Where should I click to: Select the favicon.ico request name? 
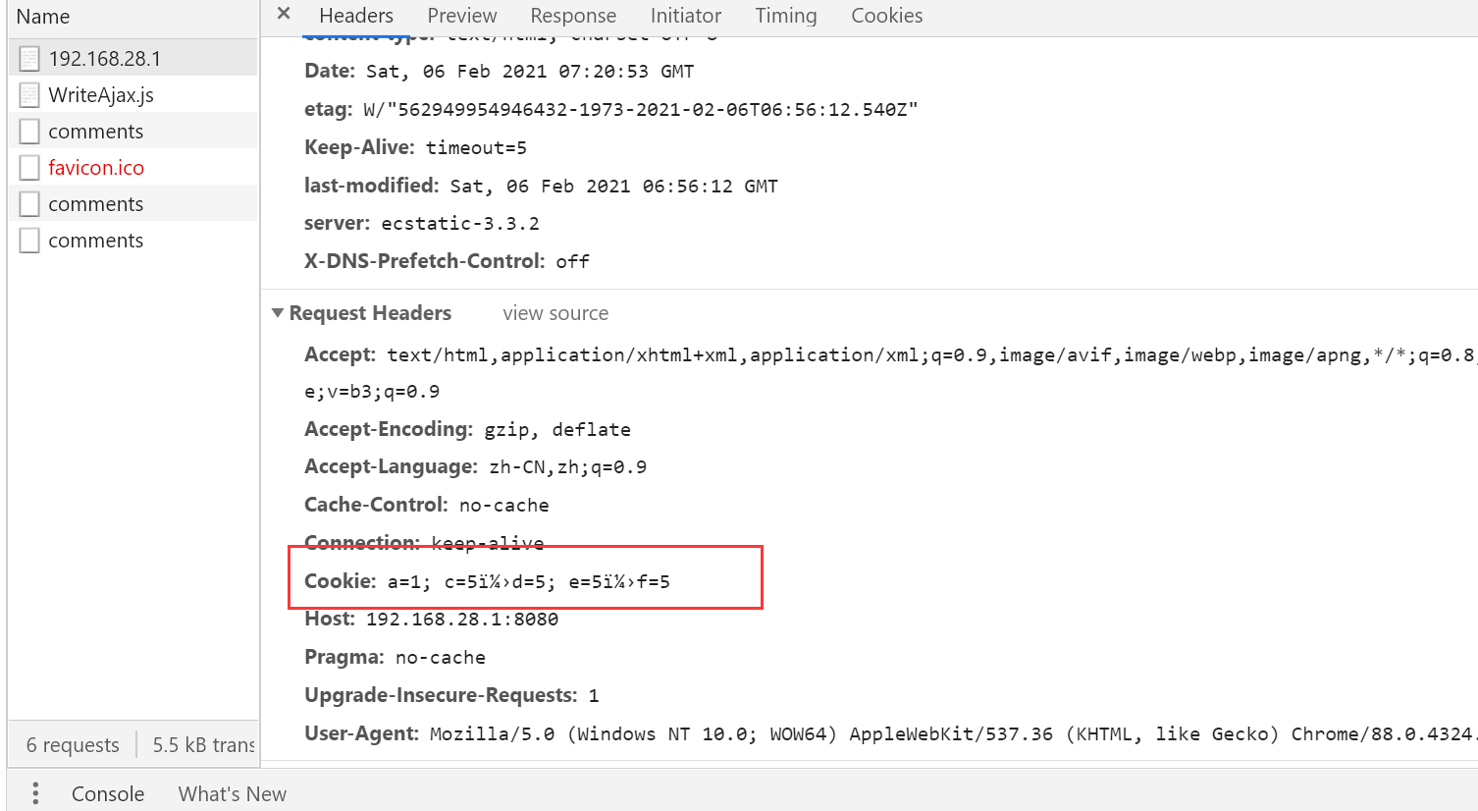click(x=96, y=168)
